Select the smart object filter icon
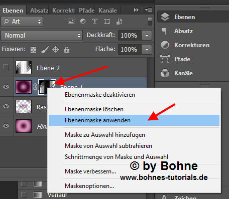The height and width of the screenshot is (199, 229). pos(119,22)
